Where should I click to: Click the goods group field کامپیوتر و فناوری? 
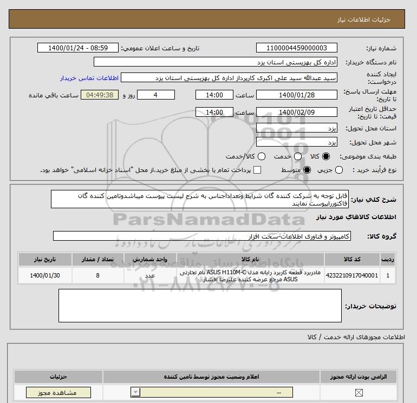(x=202, y=236)
